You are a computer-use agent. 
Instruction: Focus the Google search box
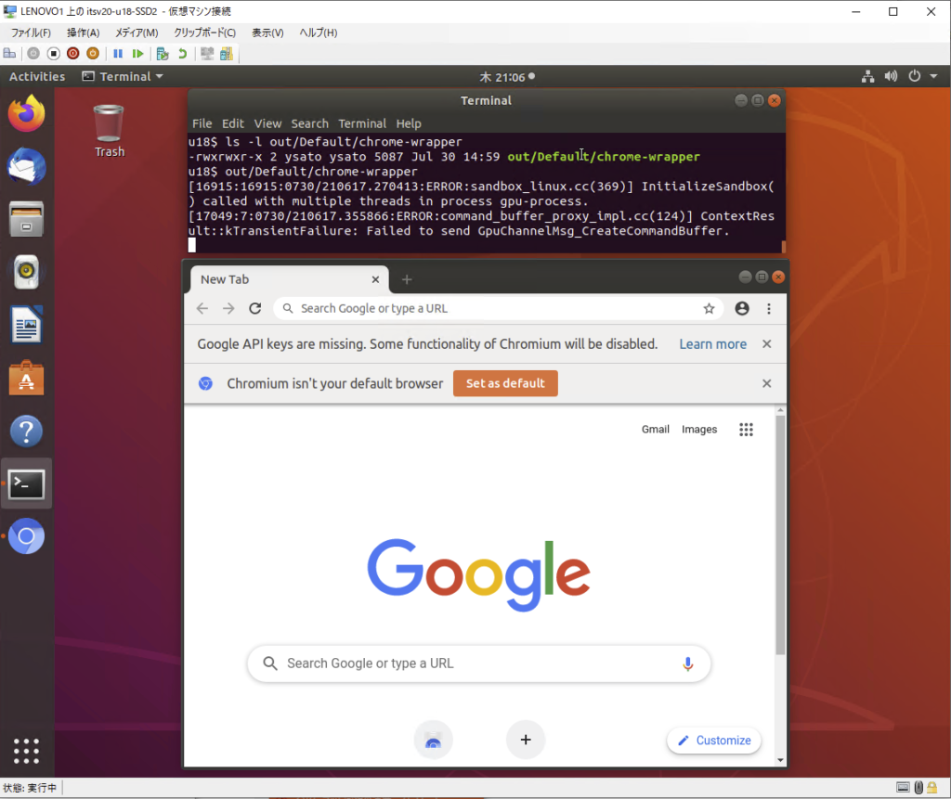[x=474, y=664]
